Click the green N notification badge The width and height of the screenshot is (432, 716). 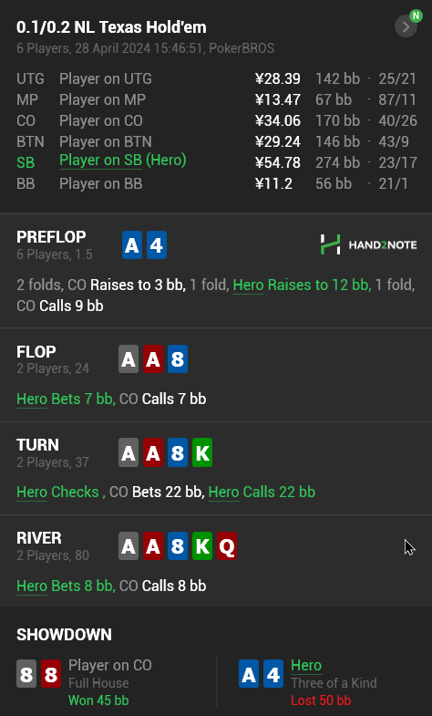[x=416, y=16]
